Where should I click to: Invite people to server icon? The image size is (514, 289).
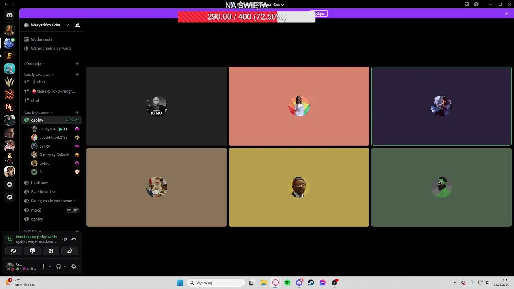click(x=78, y=25)
